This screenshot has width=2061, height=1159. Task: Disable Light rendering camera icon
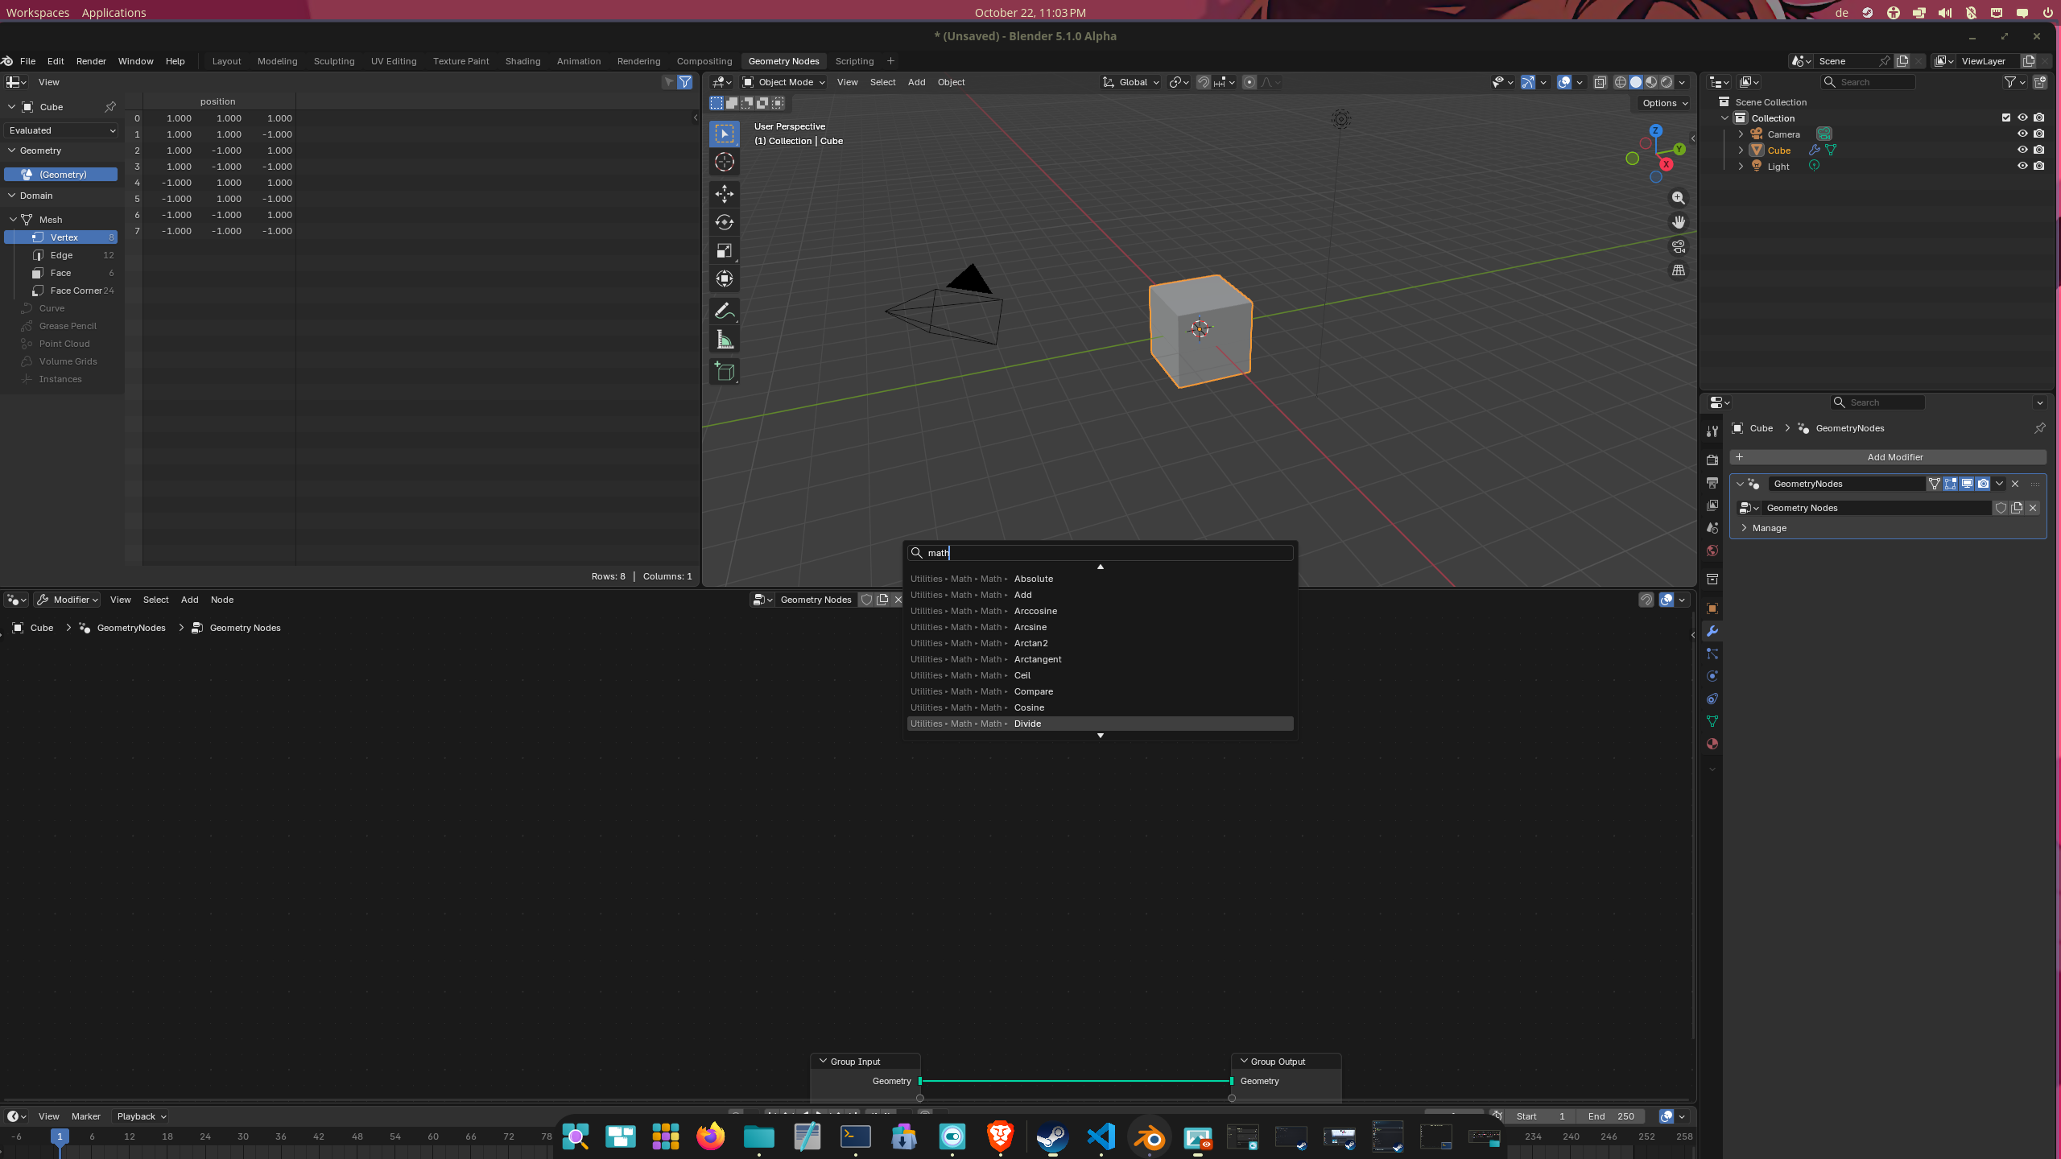(x=2039, y=167)
